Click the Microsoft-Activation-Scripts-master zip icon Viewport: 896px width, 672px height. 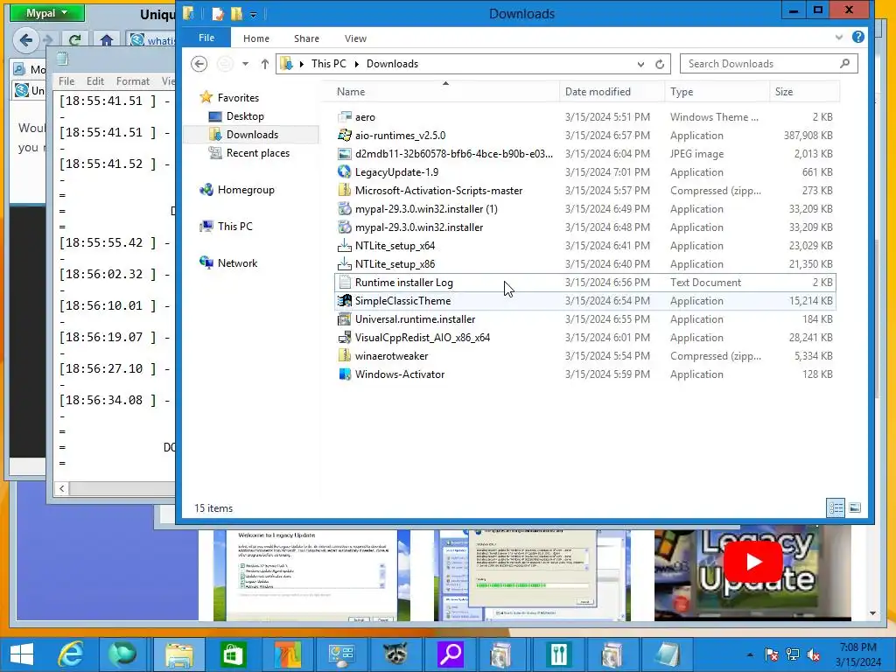(345, 190)
